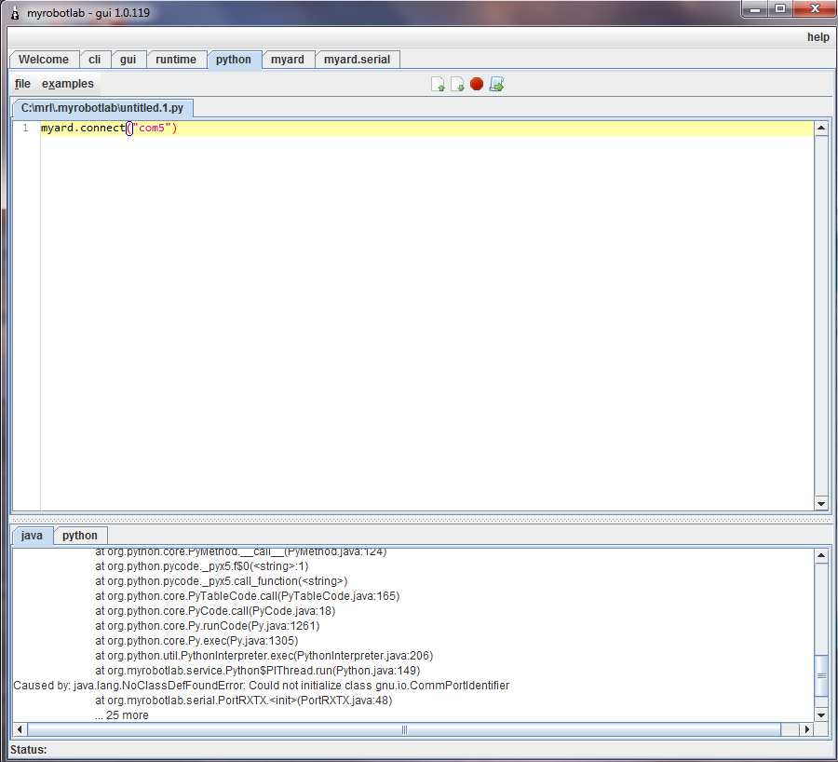Image resolution: width=838 pixels, height=762 pixels.
Task: Open the help menu
Action: pyautogui.click(x=818, y=37)
